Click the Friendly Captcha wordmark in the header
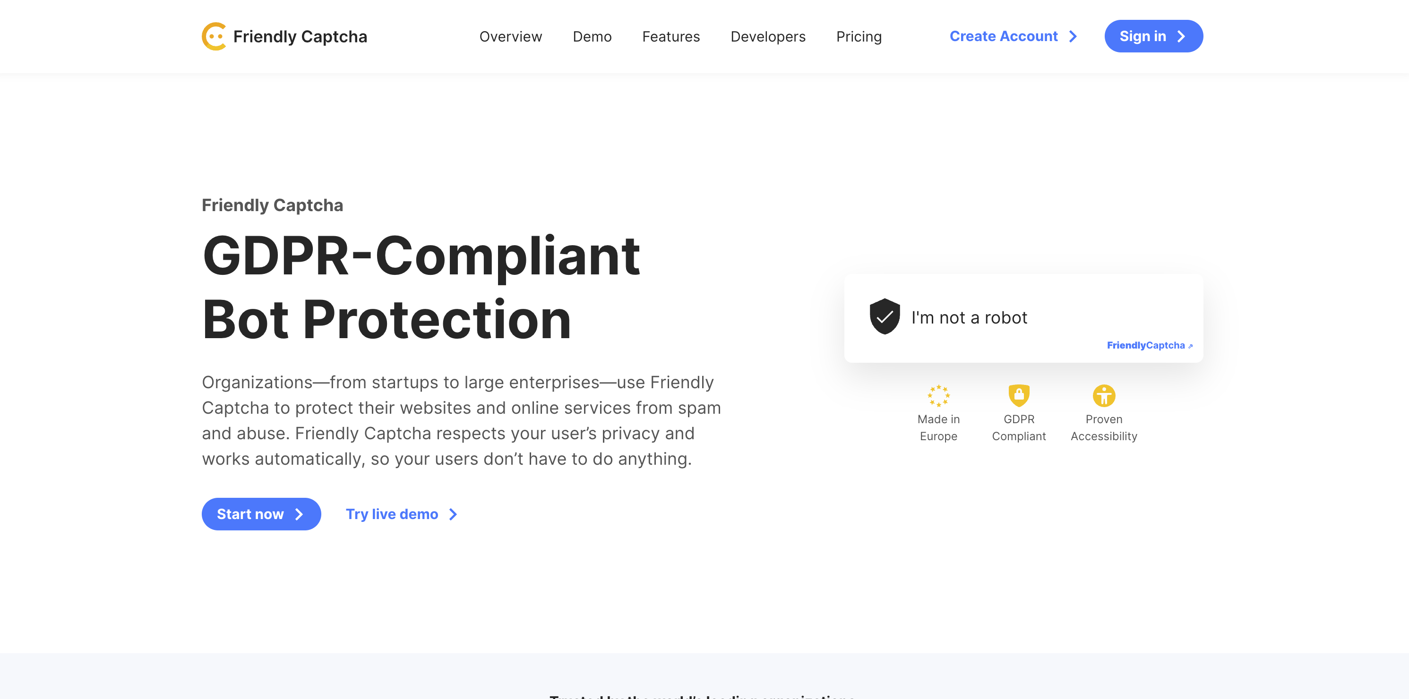This screenshot has height=699, width=1409. point(301,36)
